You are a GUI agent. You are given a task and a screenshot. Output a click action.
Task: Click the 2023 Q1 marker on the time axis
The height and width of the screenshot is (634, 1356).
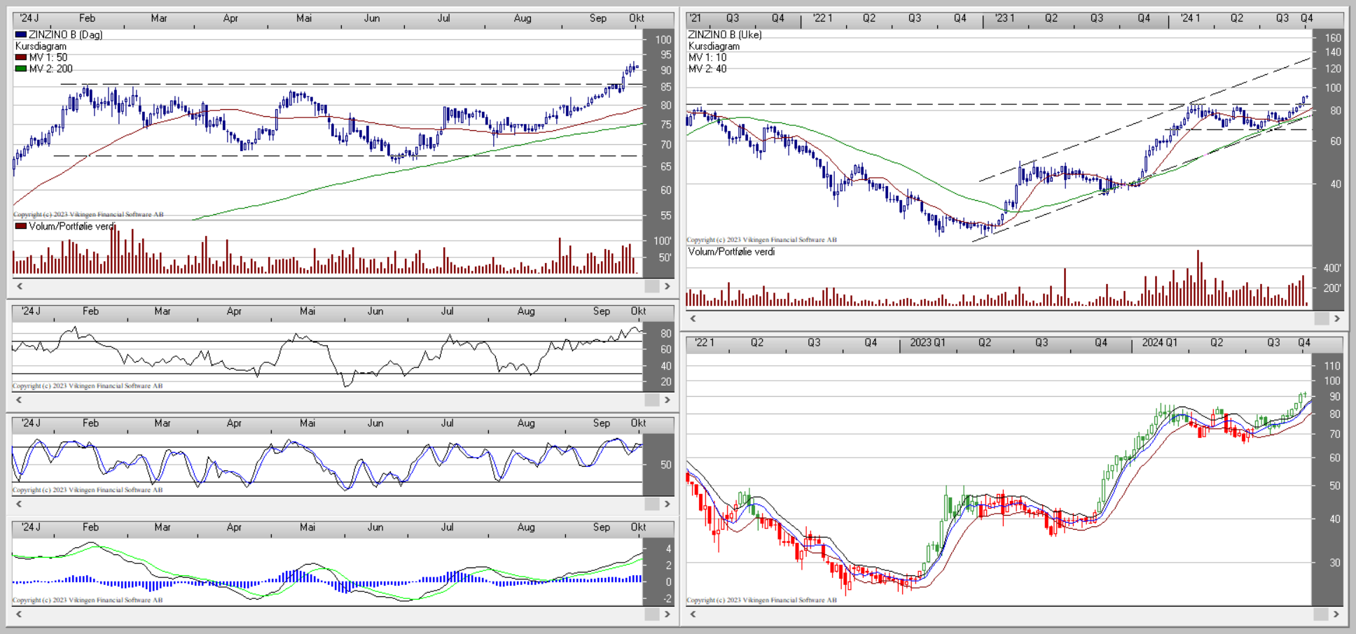click(927, 343)
